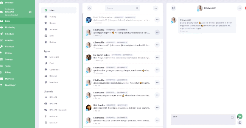Open more options for the conversation list
246x128 pixels.
tap(155, 8)
